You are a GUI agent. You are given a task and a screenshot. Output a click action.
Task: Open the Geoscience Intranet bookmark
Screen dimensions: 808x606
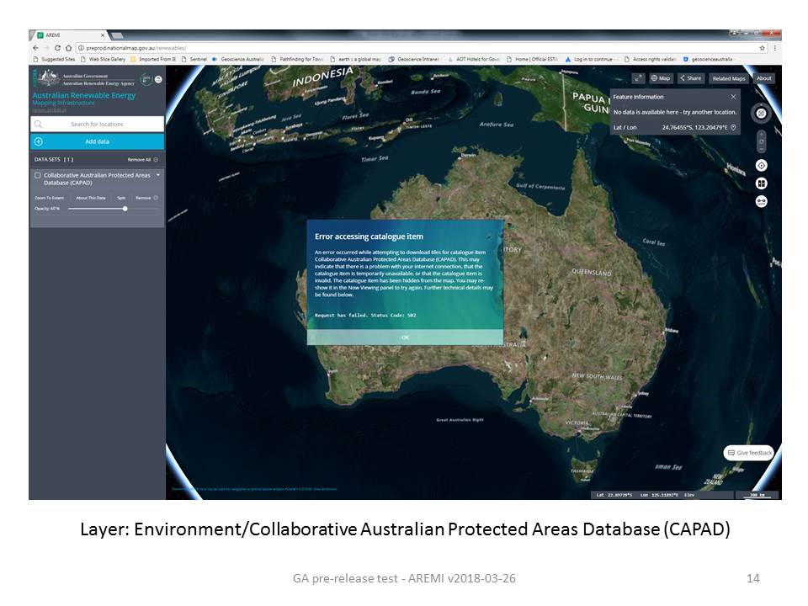(x=414, y=59)
